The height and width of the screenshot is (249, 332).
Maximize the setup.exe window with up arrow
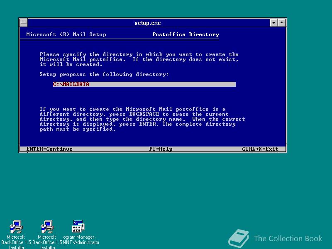click(x=282, y=23)
